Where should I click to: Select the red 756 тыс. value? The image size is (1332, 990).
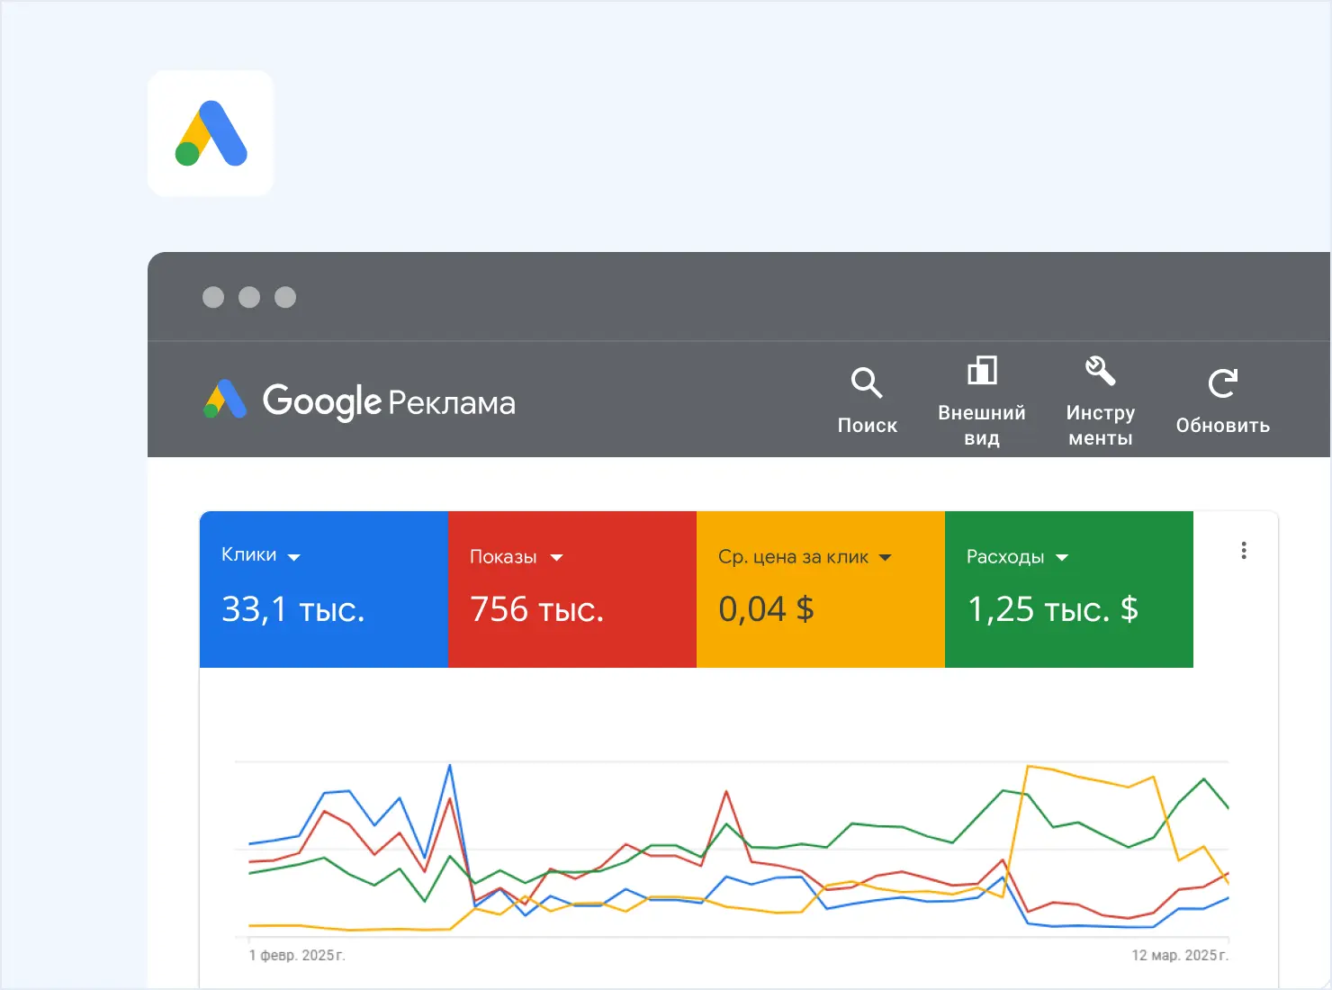point(536,609)
